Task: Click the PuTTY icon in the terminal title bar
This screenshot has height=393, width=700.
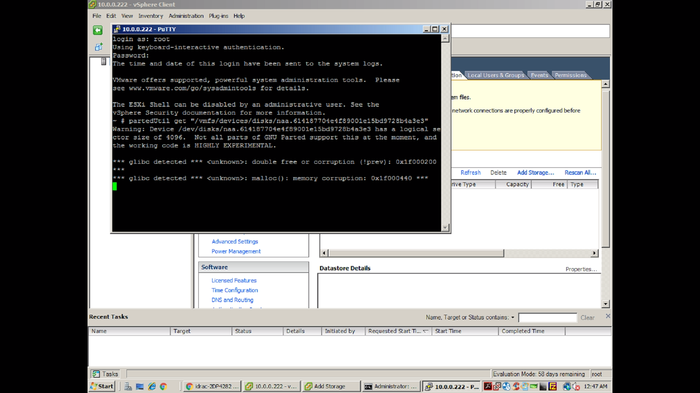Action: coord(117,29)
